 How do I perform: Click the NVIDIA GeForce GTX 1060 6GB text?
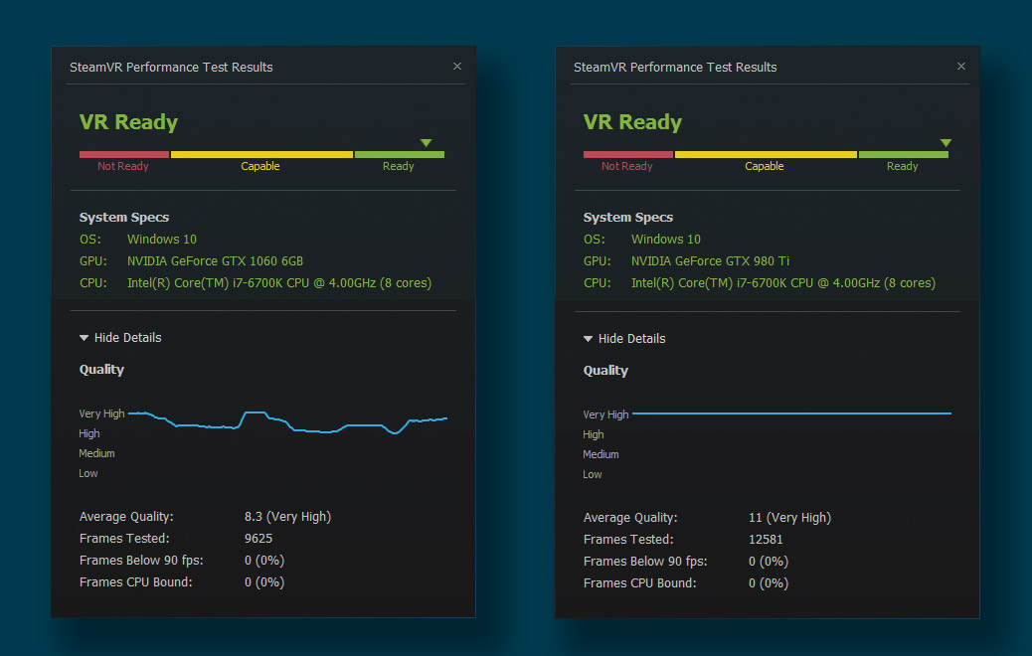[x=215, y=261]
